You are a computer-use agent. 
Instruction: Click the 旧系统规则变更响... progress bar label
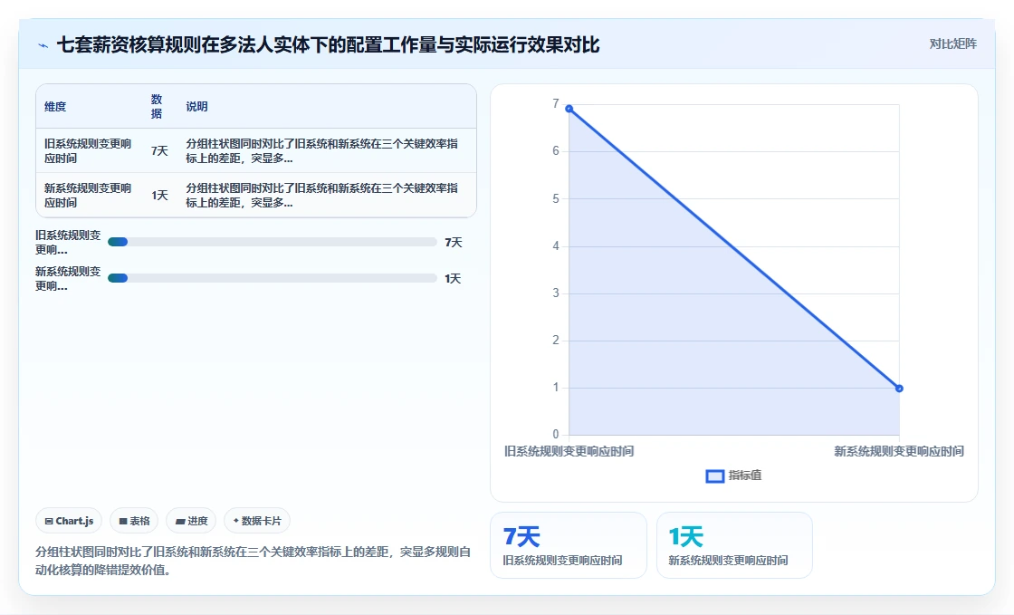[x=68, y=243]
